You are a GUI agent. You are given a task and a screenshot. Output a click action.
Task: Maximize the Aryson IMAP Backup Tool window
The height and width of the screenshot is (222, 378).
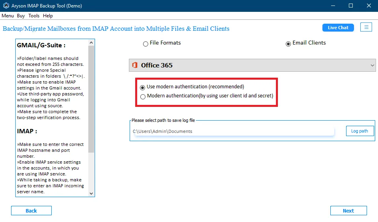click(351, 6)
